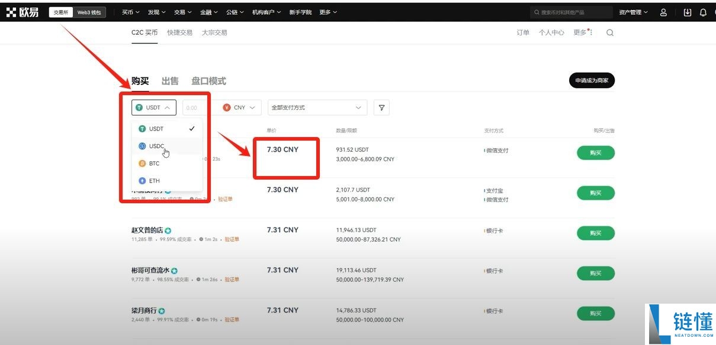Open merchant 赵文普的店
The image size is (716, 345).
pos(147,230)
